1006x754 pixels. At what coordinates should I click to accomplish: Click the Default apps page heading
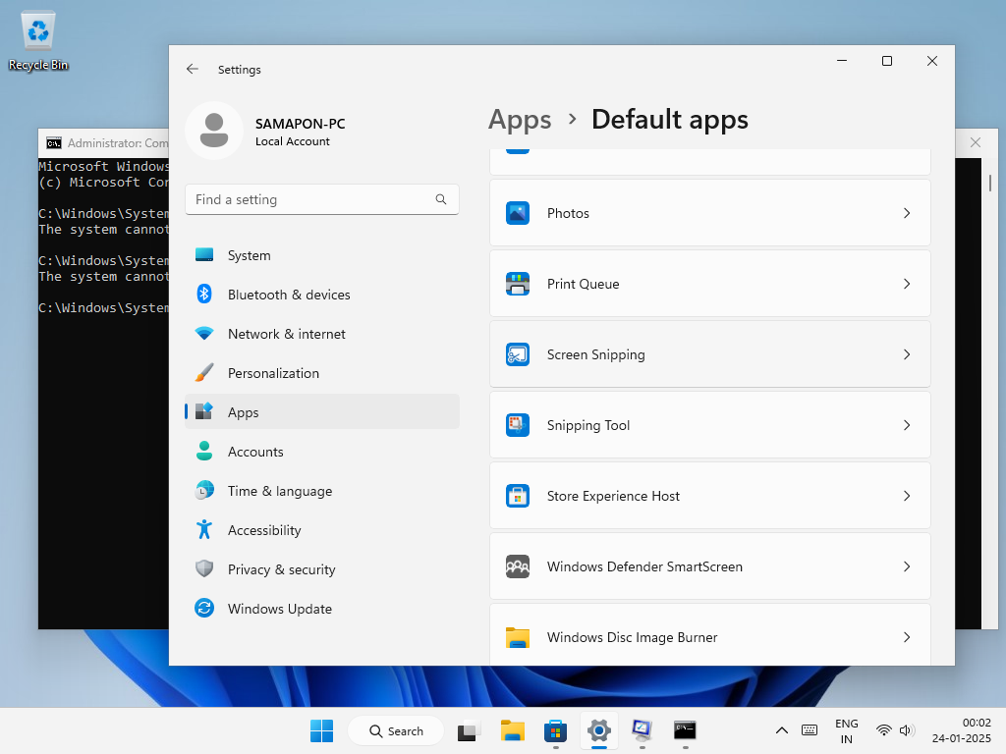(x=670, y=120)
